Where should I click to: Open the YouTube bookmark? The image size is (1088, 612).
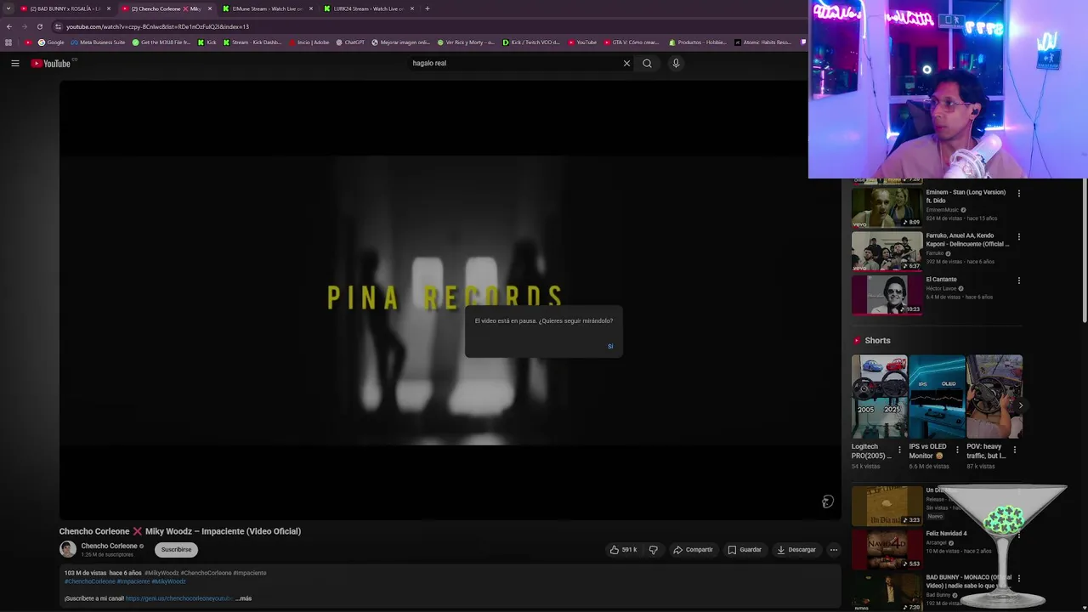[582, 42]
